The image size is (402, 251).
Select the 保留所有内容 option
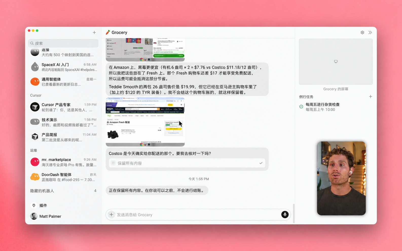(x=187, y=163)
